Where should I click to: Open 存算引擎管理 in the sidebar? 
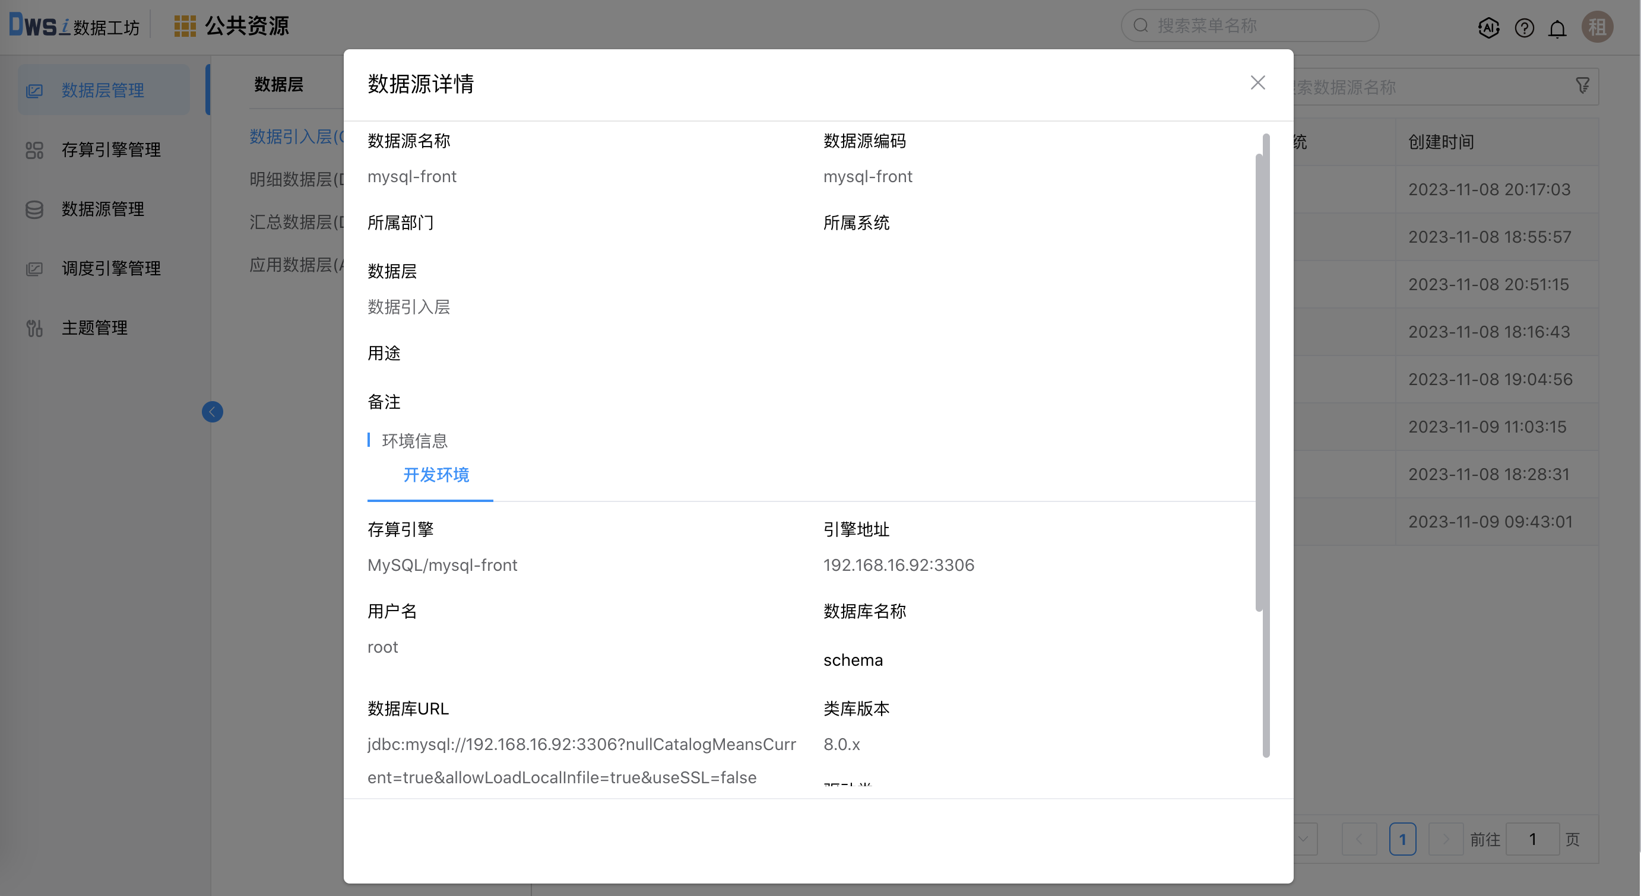[111, 150]
